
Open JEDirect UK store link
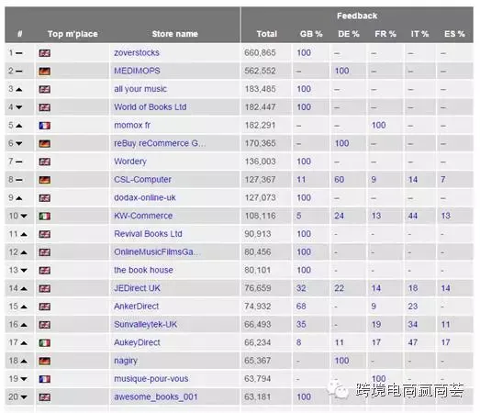coord(137,288)
